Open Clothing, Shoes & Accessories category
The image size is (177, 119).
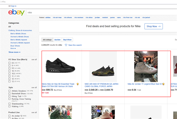coord(20,30)
